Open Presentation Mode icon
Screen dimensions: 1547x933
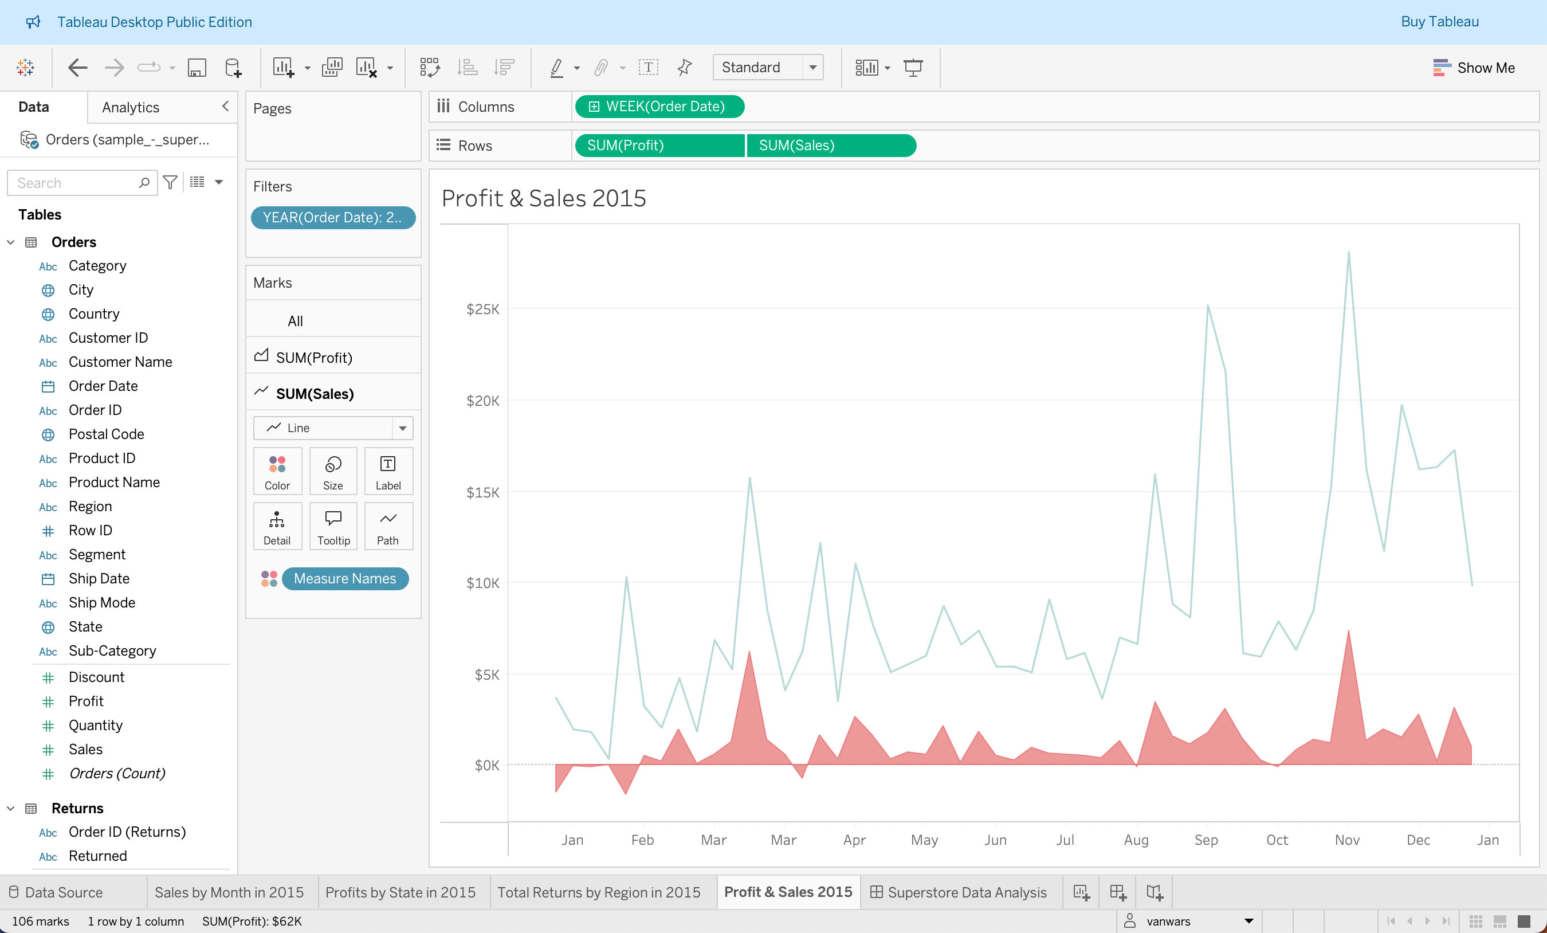(x=913, y=67)
